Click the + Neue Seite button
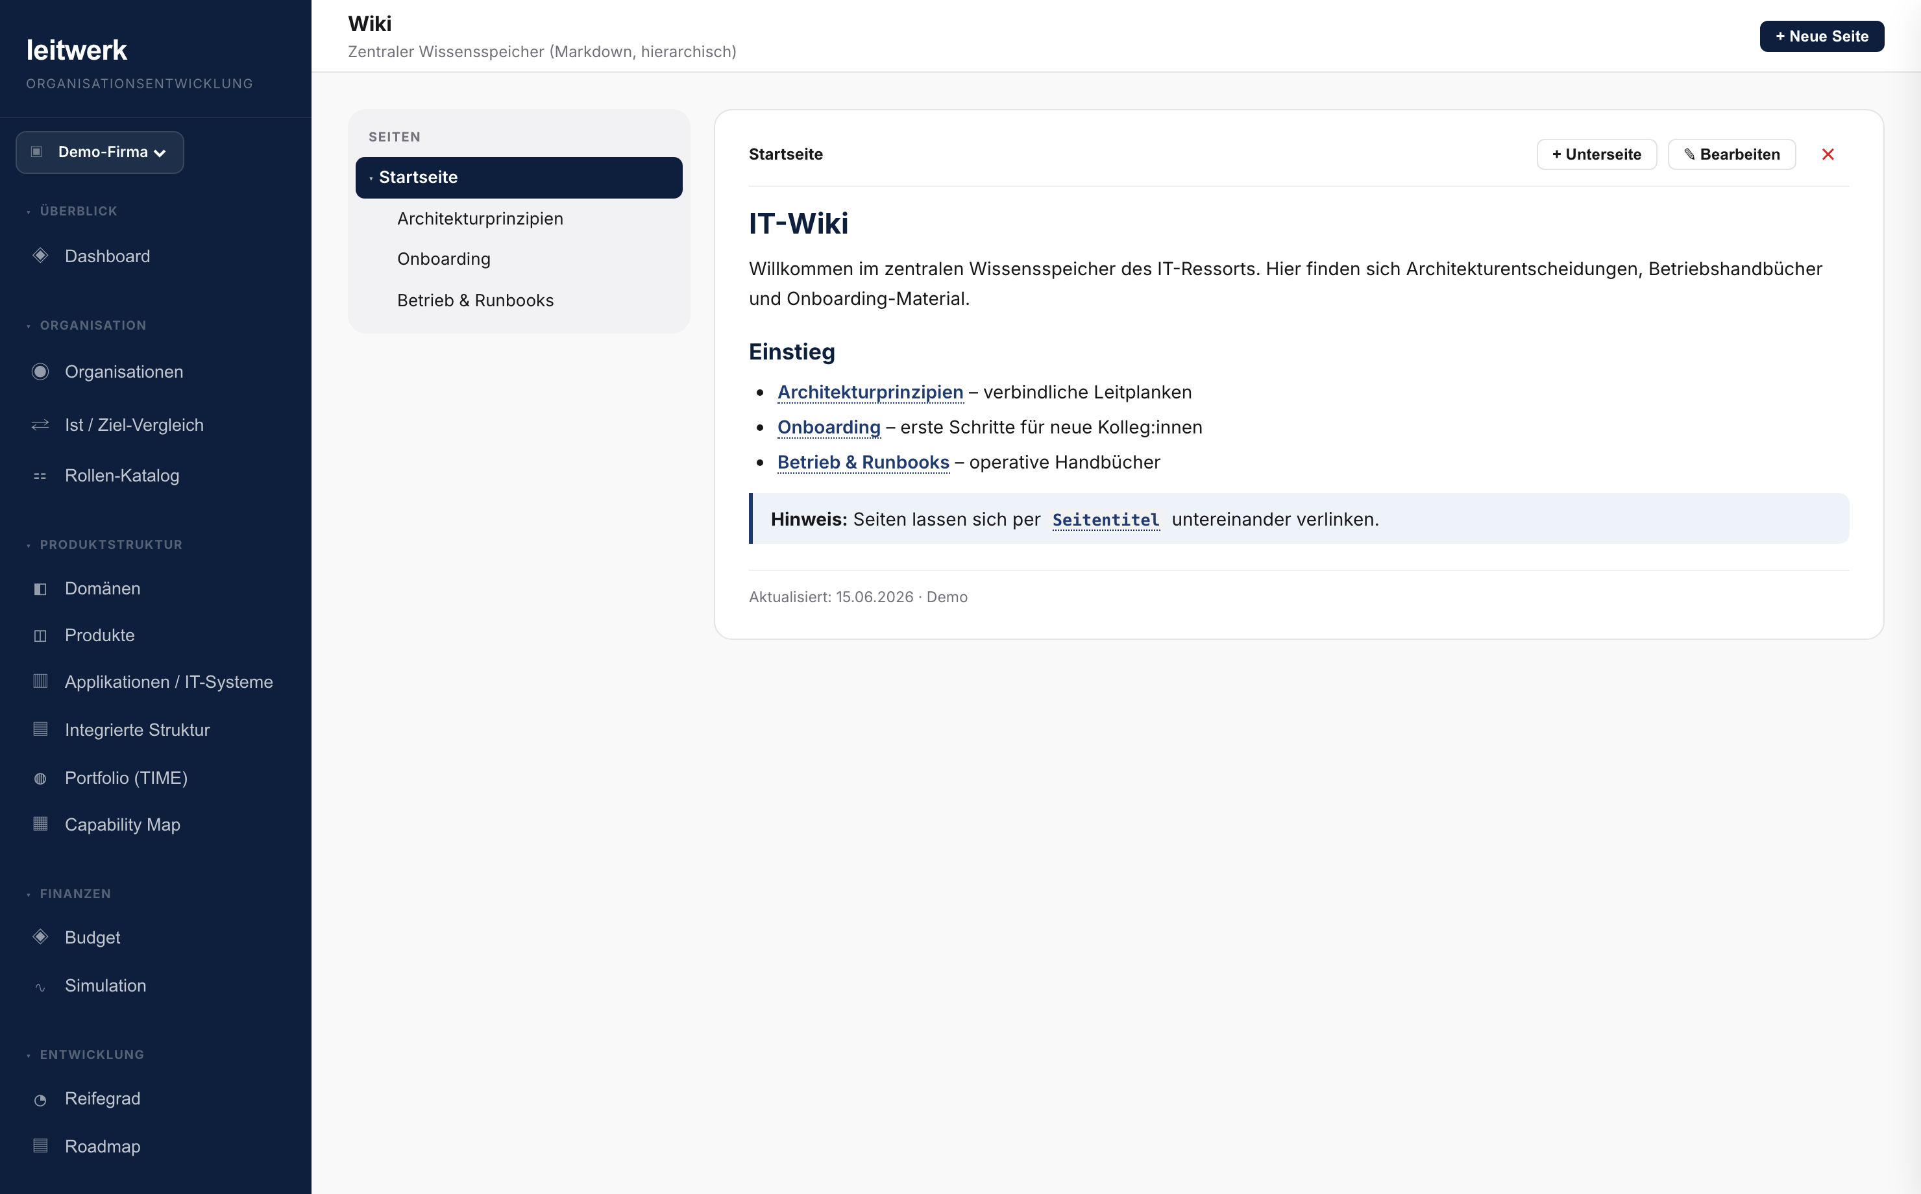1921x1194 pixels. [x=1822, y=36]
